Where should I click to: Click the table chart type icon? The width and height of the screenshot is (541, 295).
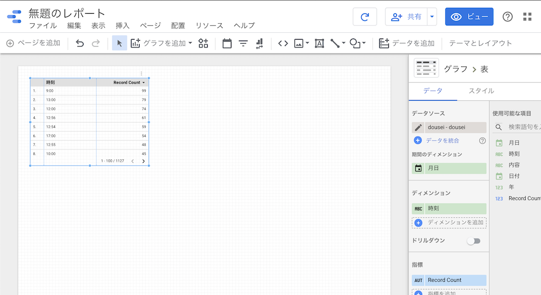point(426,68)
